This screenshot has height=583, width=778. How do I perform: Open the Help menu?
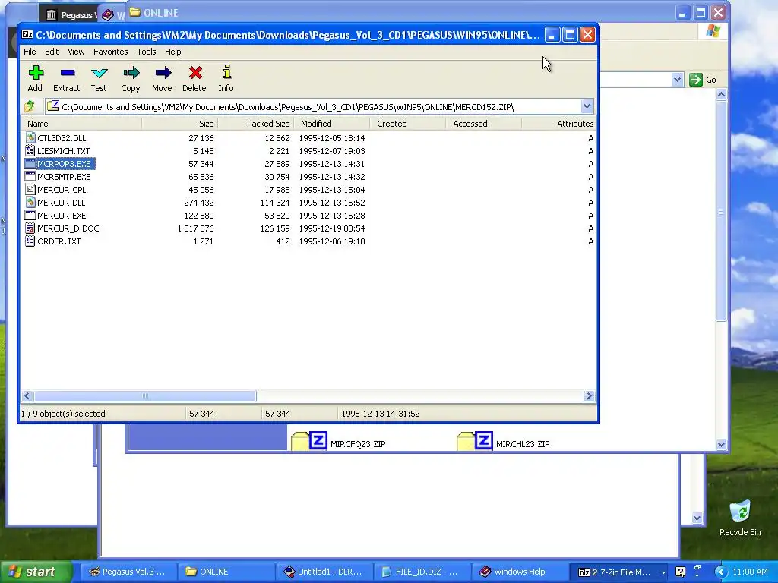[x=172, y=52]
